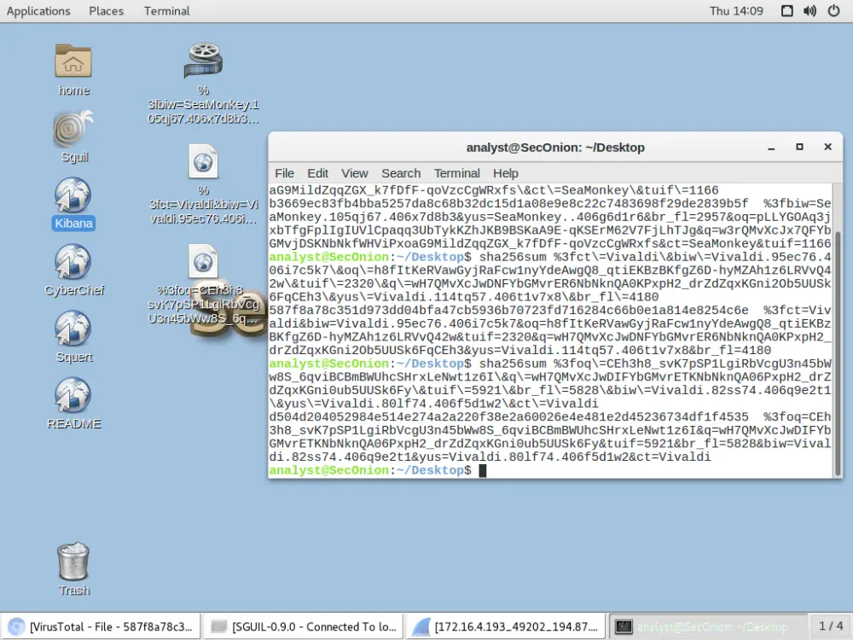Open the power menu icon
This screenshot has height=640, width=853.
[x=833, y=11]
